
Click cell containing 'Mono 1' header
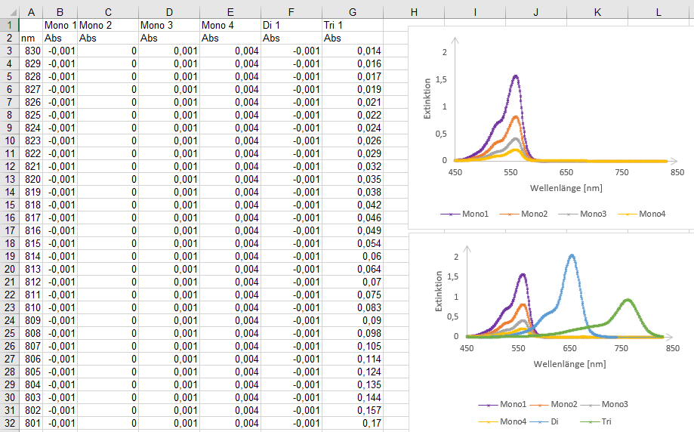(x=60, y=26)
